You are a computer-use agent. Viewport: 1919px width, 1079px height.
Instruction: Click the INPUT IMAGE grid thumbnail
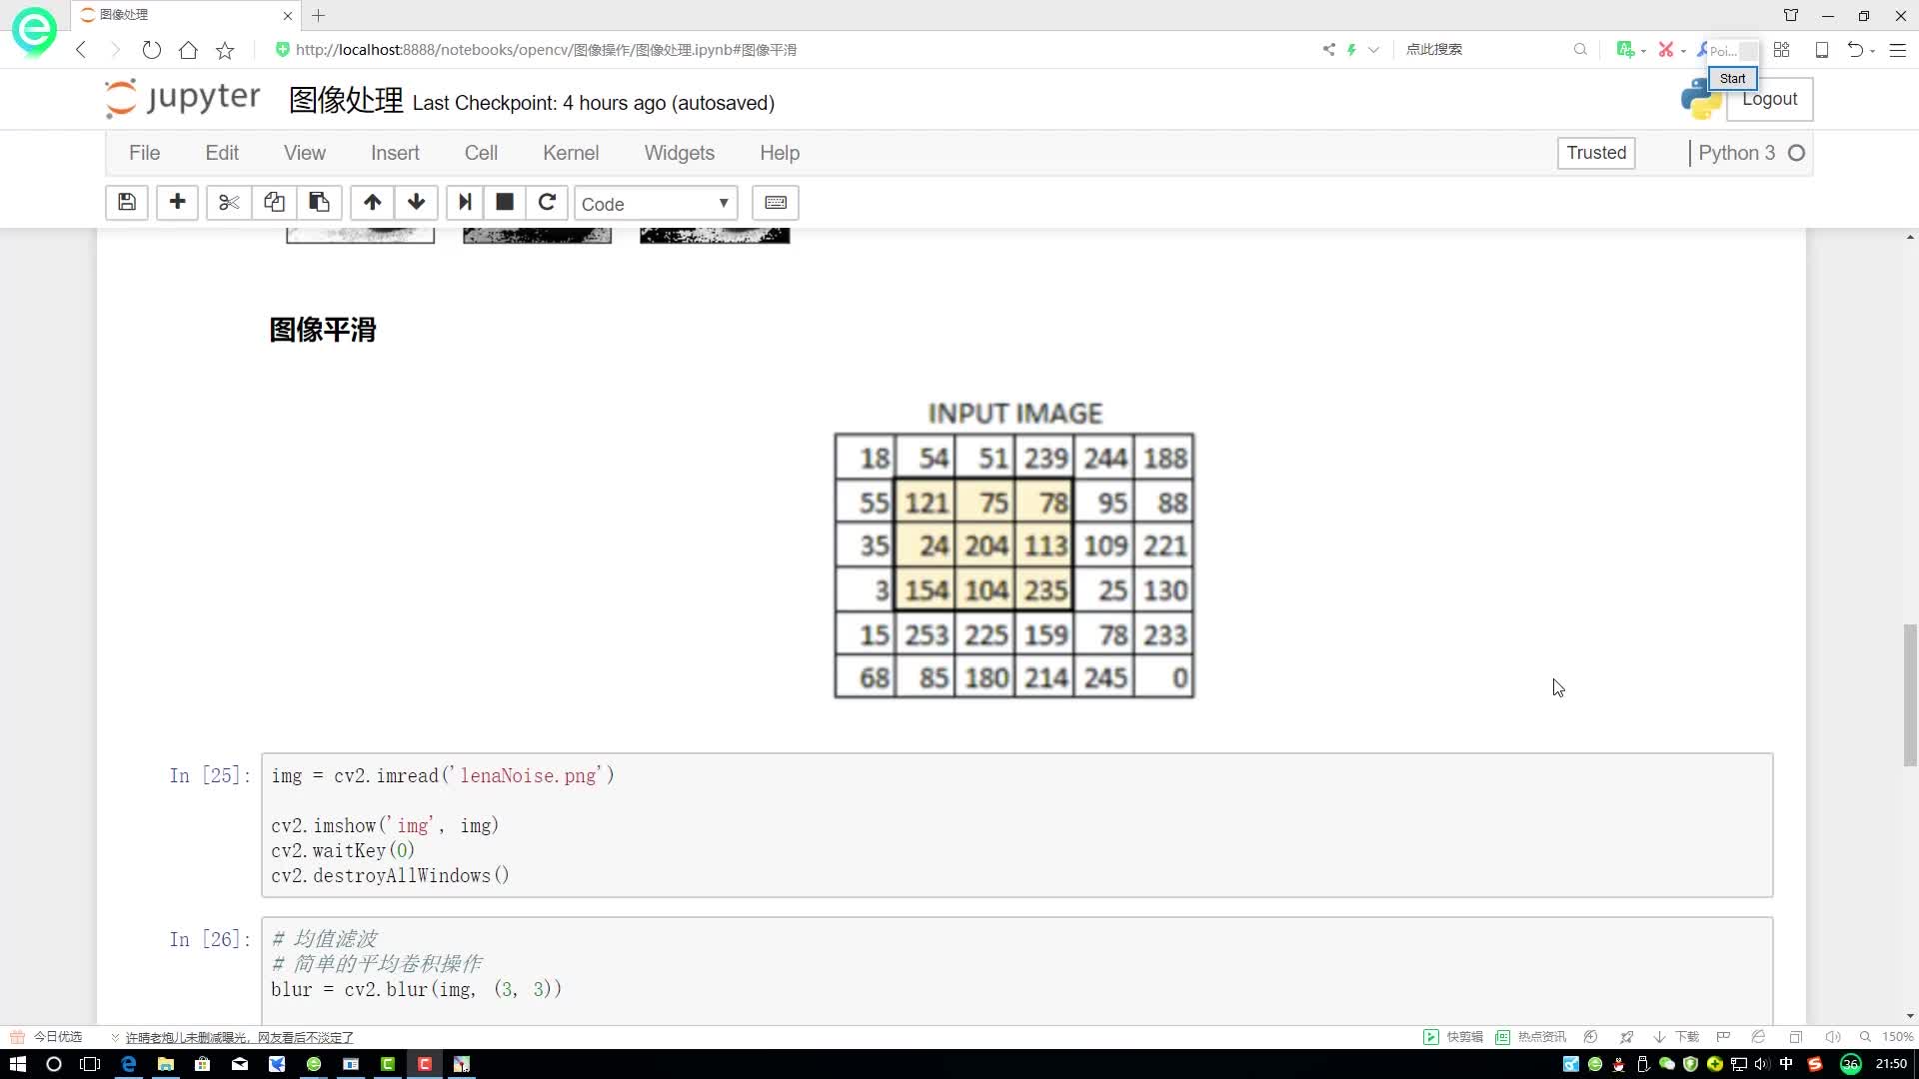(1014, 546)
